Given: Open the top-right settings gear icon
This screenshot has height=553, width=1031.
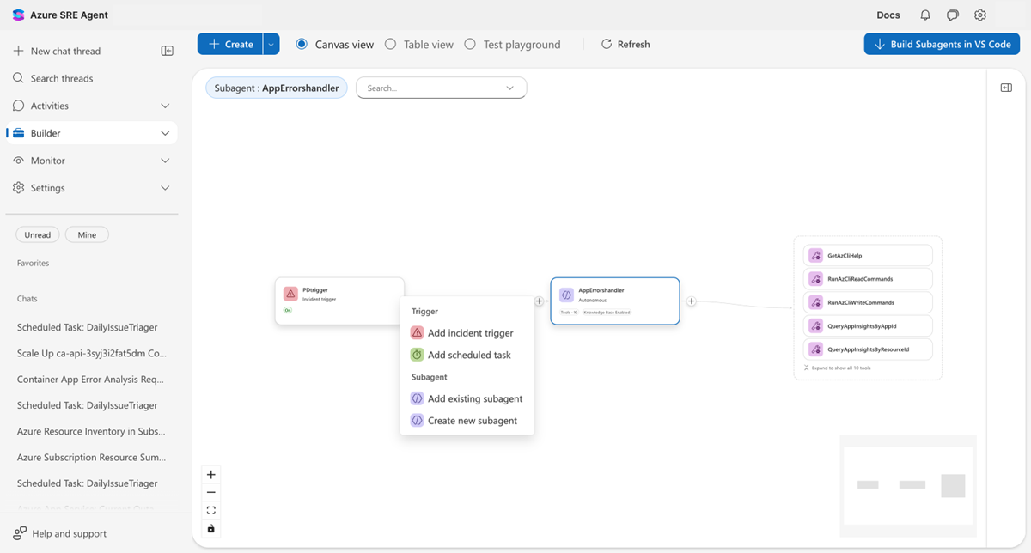Looking at the screenshot, I should click(979, 15).
